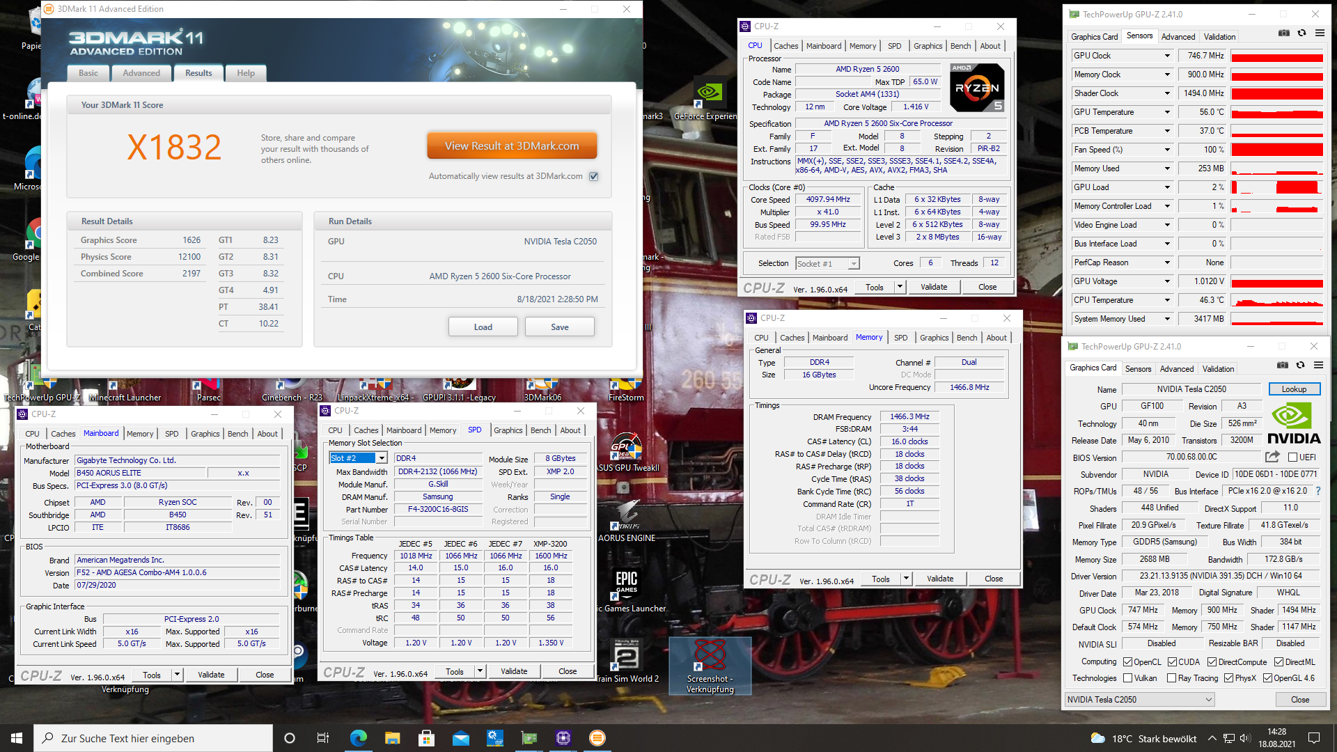Toggle the CUDA checkbox
1337x752 pixels.
[x=1172, y=661]
